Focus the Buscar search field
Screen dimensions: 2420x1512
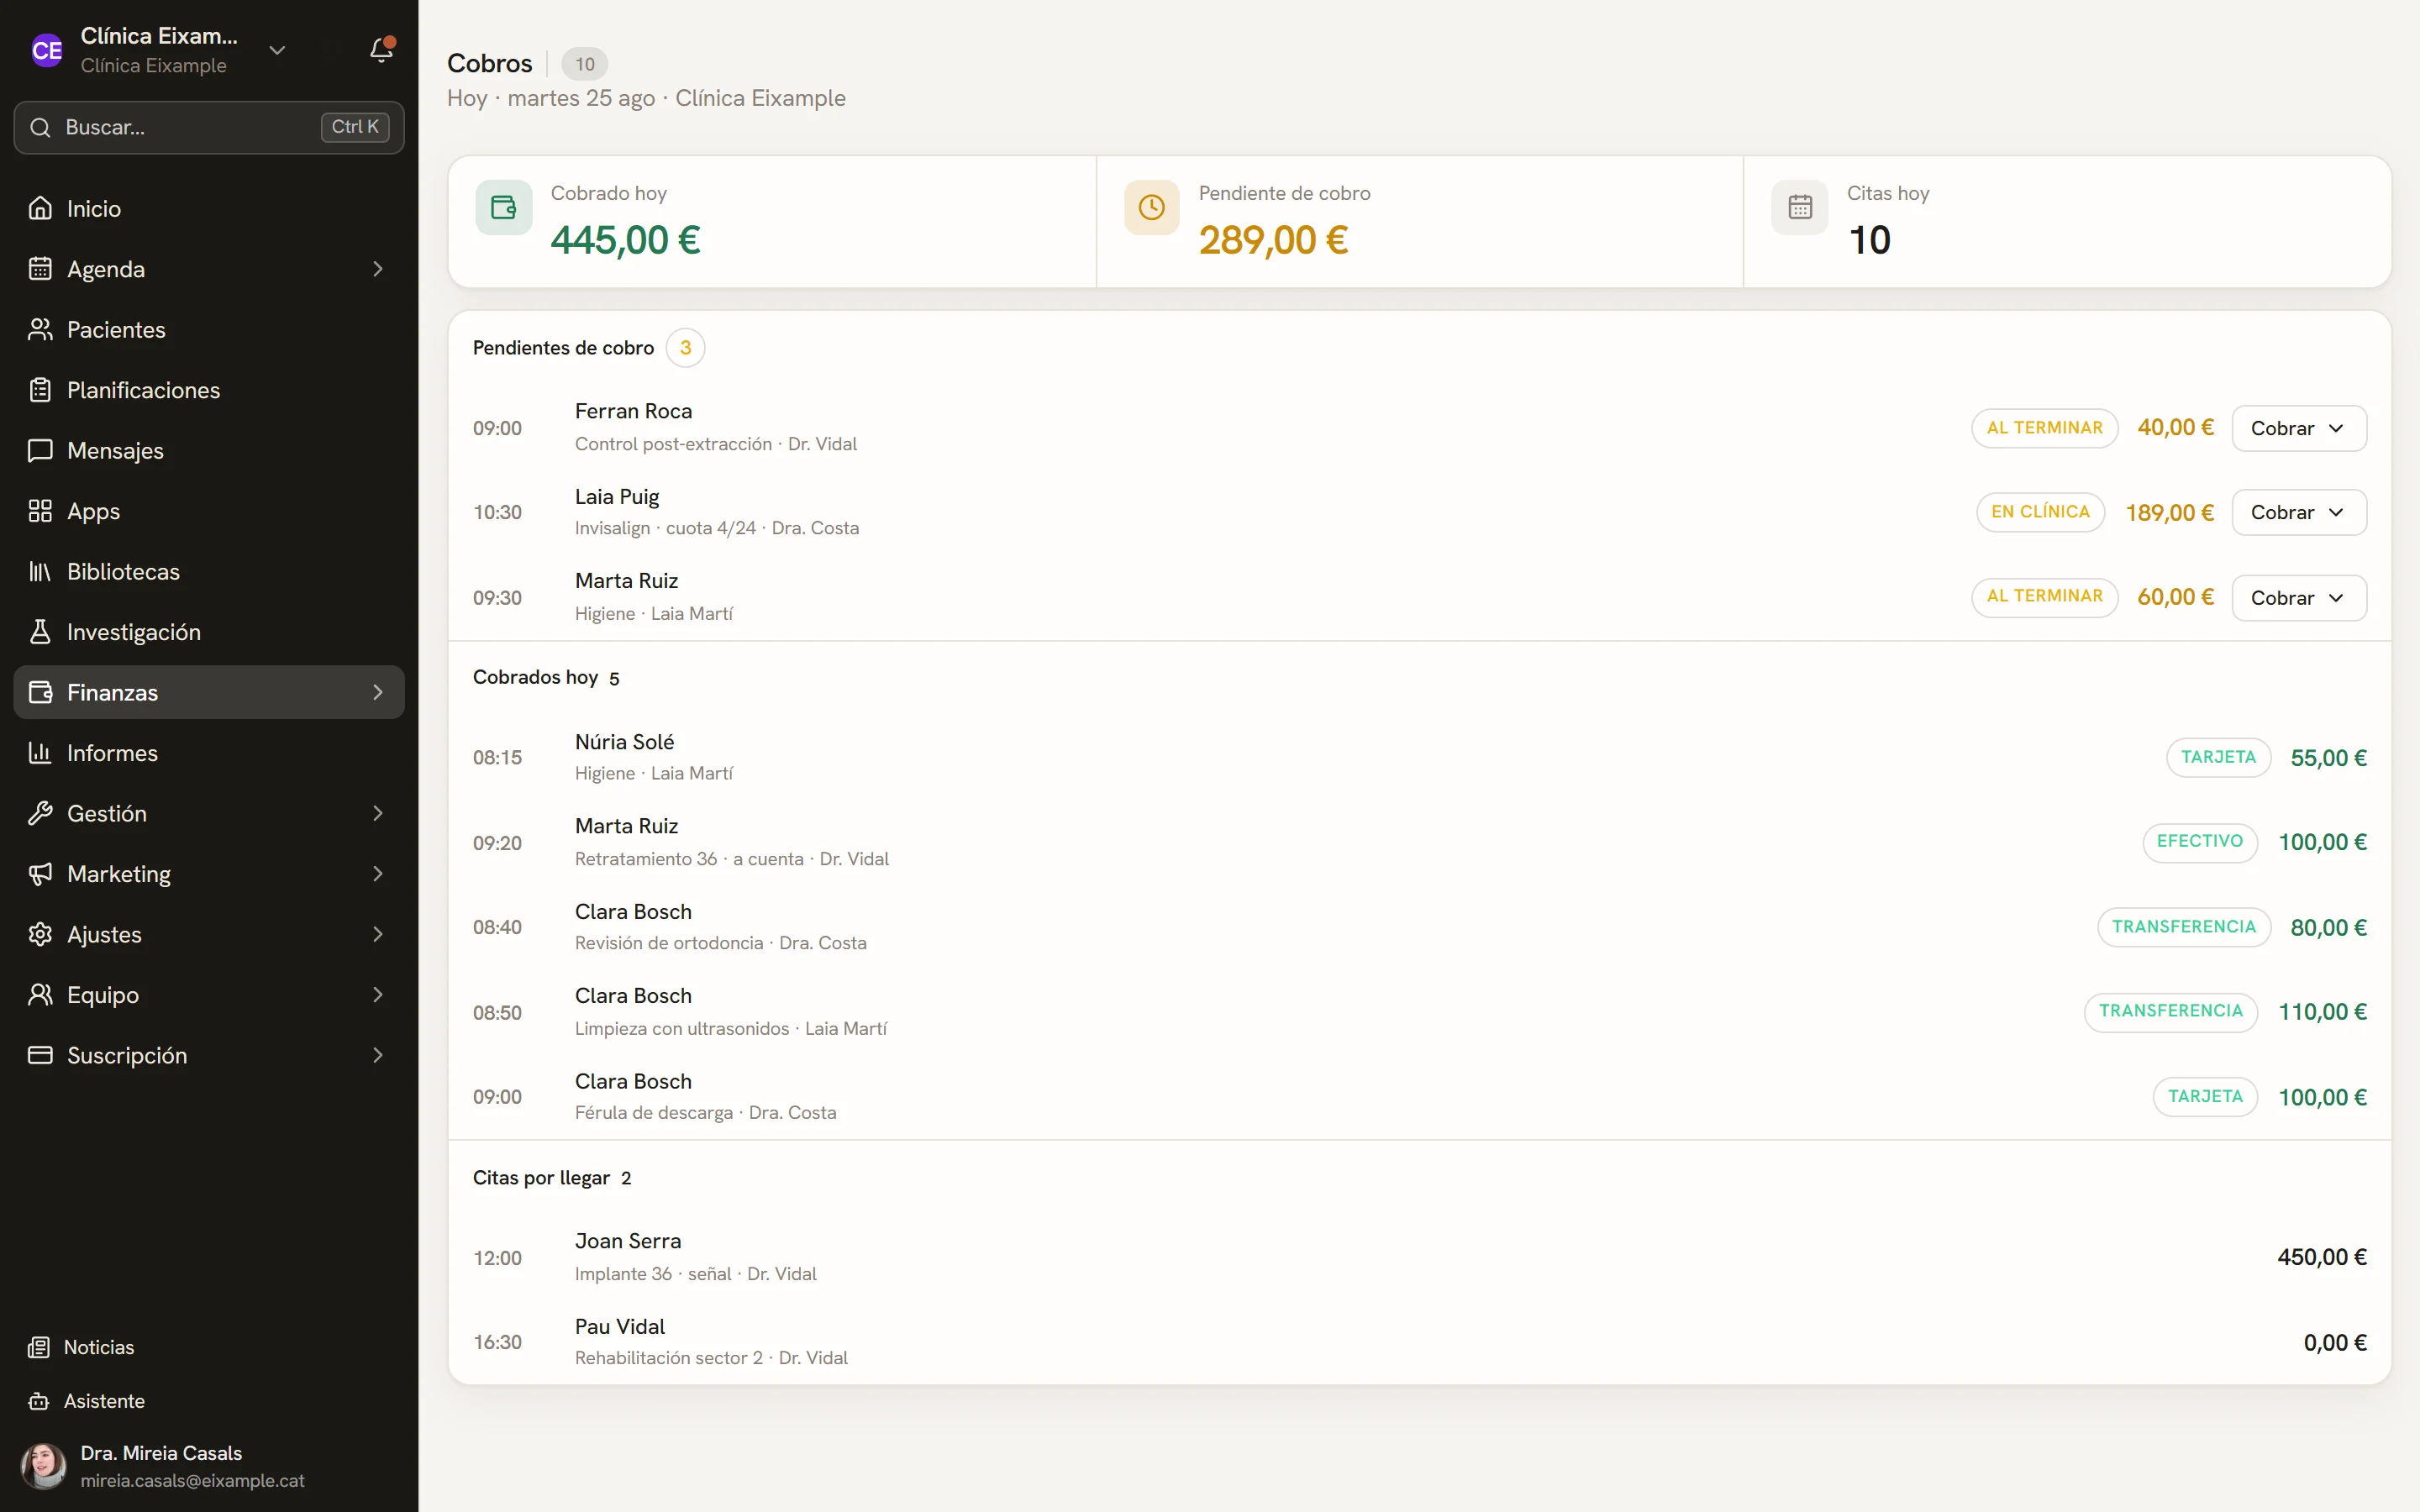click(209, 127)
